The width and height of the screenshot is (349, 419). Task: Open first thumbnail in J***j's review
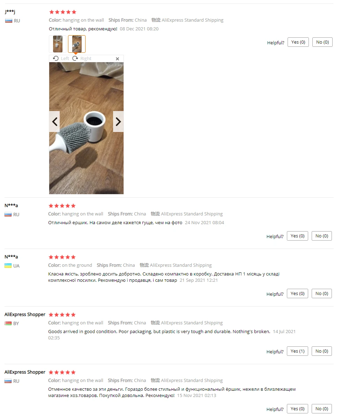(58, 44)
